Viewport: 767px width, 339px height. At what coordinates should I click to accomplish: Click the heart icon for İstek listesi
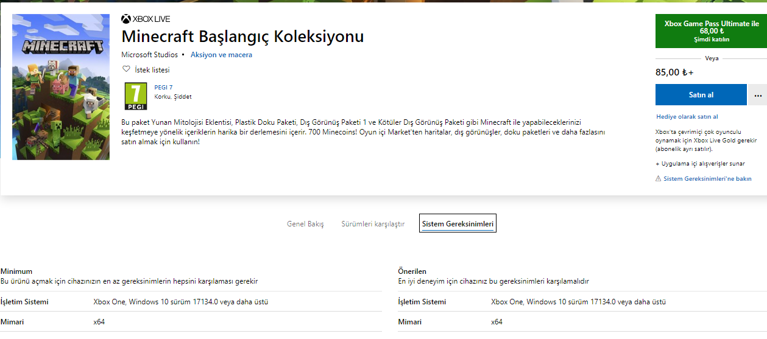click(x=127, y=69)
